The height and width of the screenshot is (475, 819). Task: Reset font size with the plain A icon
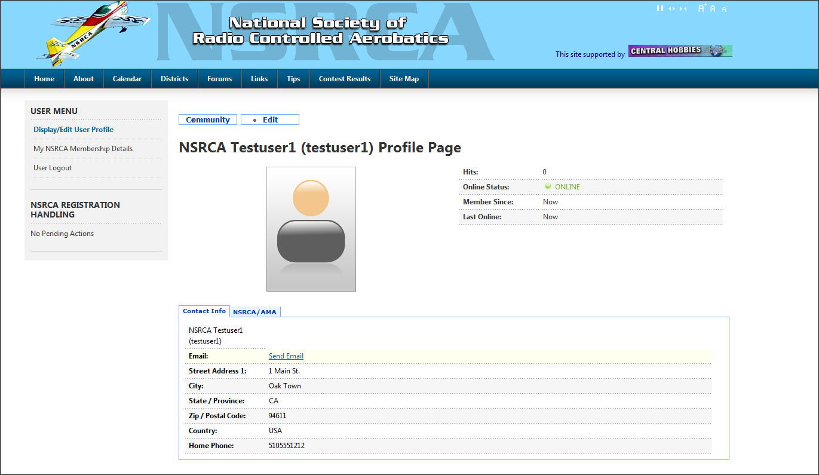(x=713, y=9)
